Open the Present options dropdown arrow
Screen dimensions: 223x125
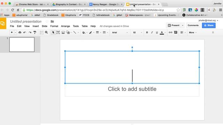point(183,25)
